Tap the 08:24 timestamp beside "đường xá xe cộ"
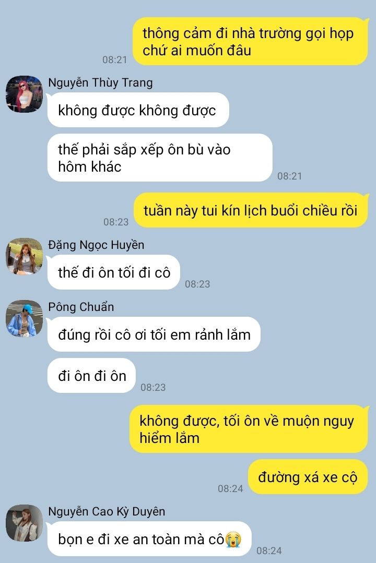Screen dimensions: 376x563 230,488
